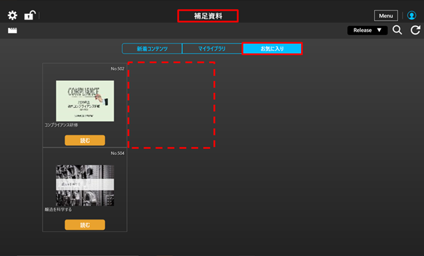The width and height of the screenshot is (424, 256).
Task: Click the unlocked padlock icon
Action: tap(30, 15)
